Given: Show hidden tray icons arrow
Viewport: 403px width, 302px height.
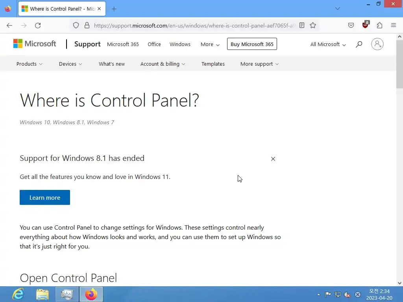Looking at the screenshot, I should (x=318, y=295).
